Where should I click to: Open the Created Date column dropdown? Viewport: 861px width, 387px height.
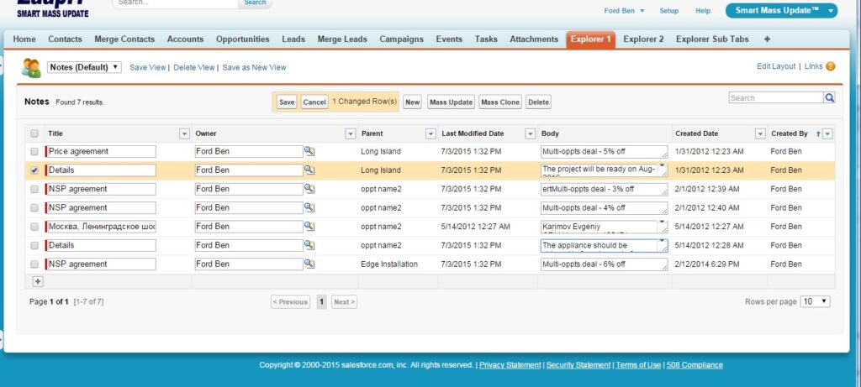760,133
